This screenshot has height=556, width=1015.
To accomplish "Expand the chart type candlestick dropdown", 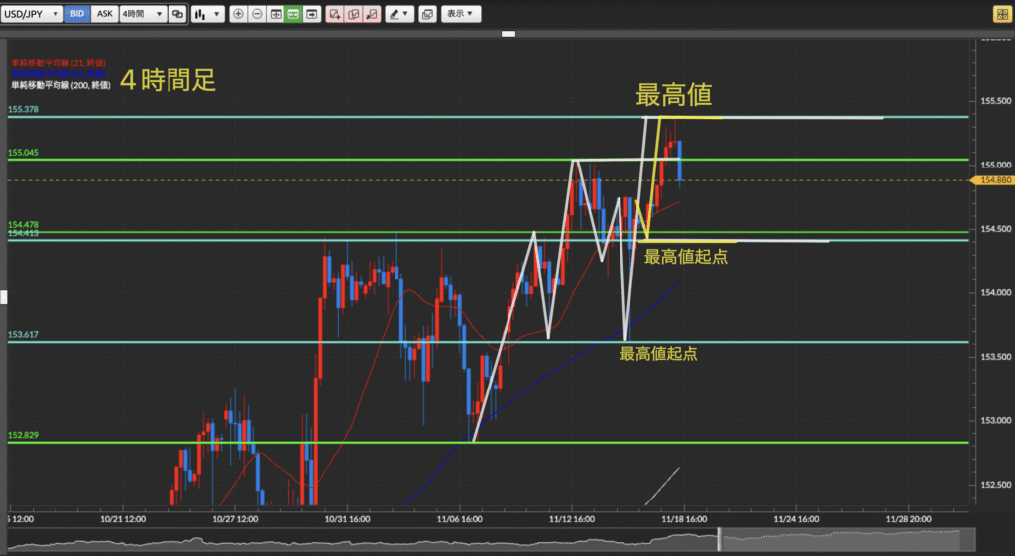I will pyautogui.click(x=207, y=15).
